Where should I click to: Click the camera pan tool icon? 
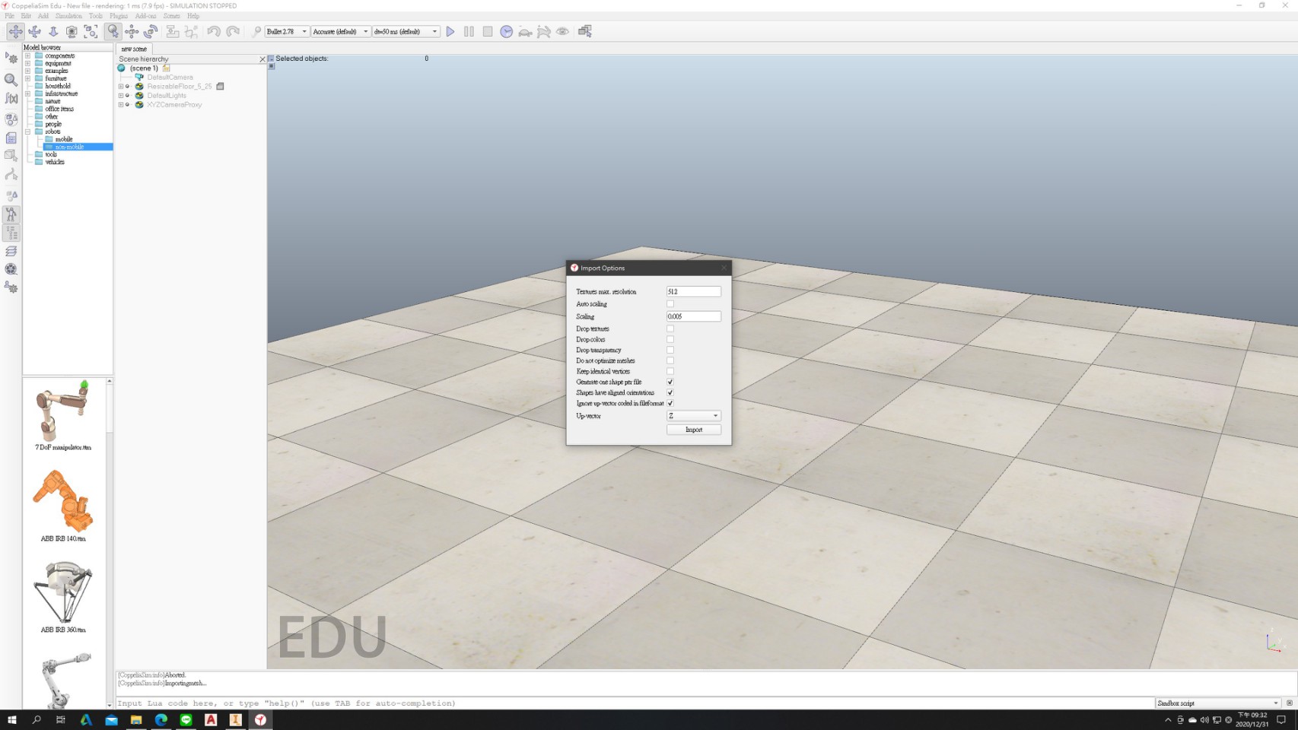point(15,31)
